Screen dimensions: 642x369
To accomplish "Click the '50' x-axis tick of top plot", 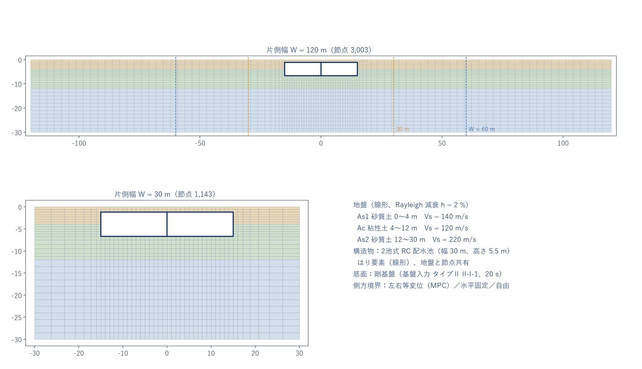I will tap(442, 144).
